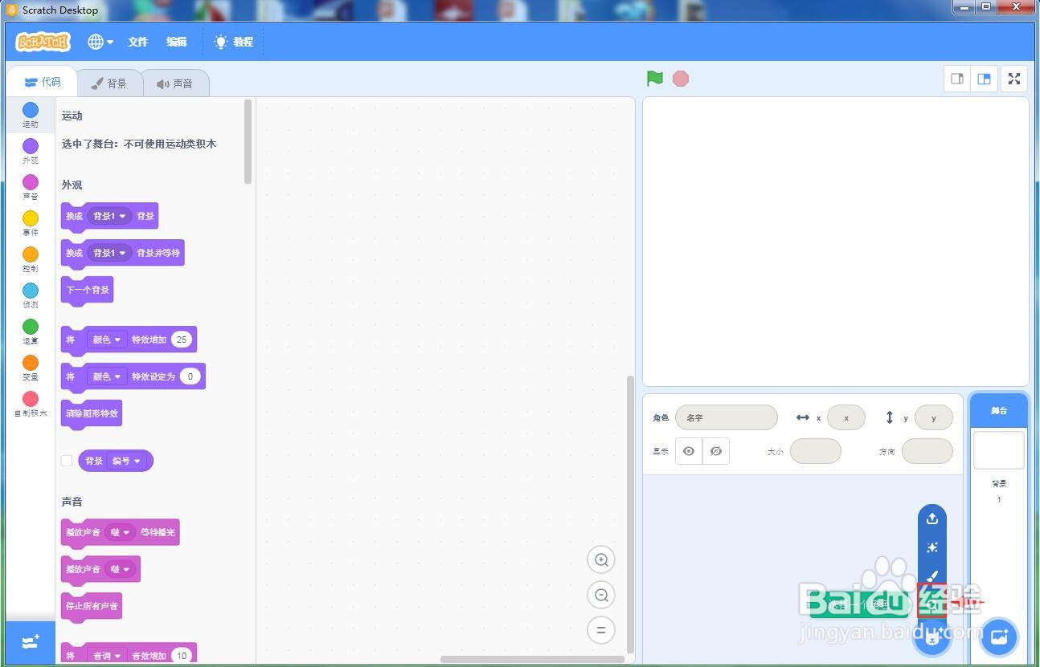Click the 0 value in 特效设定为 block
The height and width of the screenshot is (667, 1040).
click(x=190, y=376)
